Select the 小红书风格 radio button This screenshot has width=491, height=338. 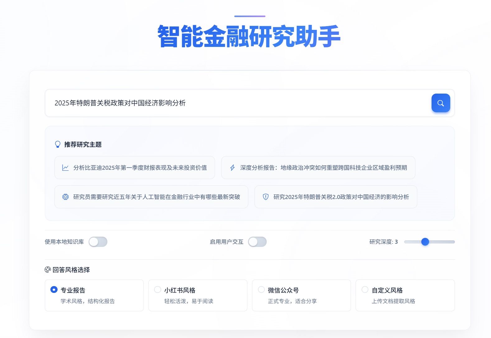(157, 289)
